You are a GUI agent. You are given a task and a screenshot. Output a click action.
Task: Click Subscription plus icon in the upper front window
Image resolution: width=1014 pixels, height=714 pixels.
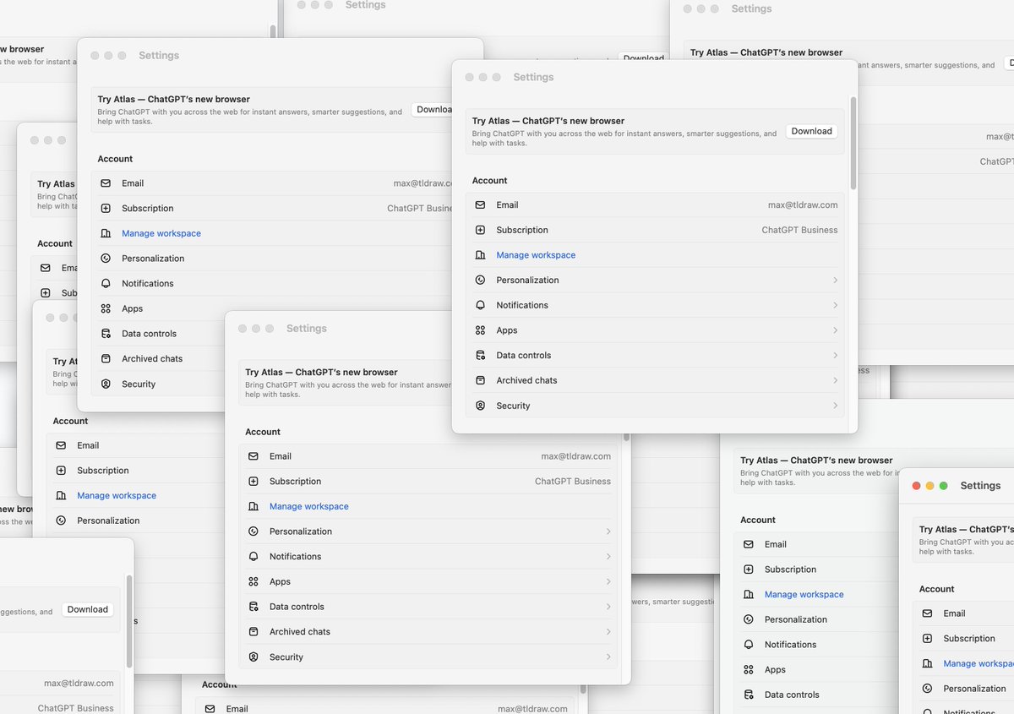click(480, 230)
